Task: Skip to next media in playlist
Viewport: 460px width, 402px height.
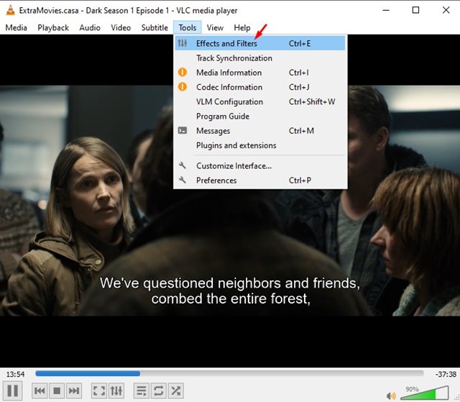Action: (x=73, y=390)
